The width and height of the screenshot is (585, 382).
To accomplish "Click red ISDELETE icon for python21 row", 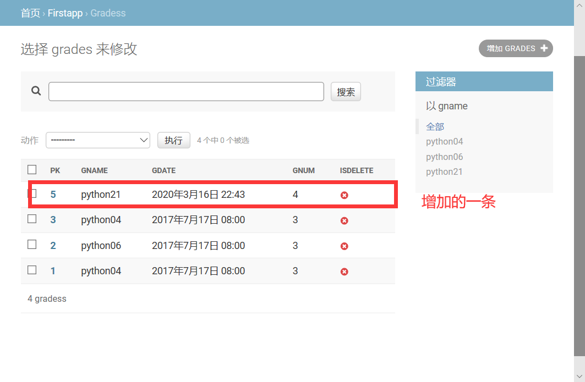I will [x=345, y=195].
